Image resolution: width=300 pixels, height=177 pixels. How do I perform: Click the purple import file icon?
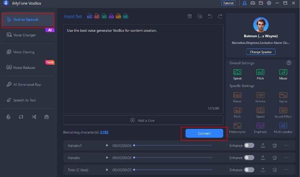coord(111,16)
